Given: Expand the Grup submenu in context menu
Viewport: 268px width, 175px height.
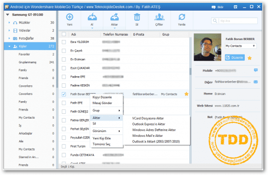Looking at the screenshot, I should click(x=106, y=110).
